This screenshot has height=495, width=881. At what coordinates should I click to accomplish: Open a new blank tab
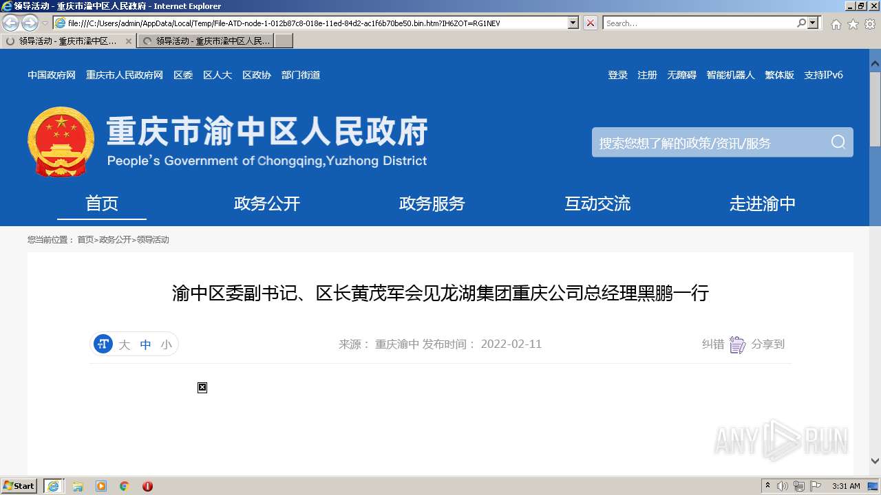(x=284, y=41)
